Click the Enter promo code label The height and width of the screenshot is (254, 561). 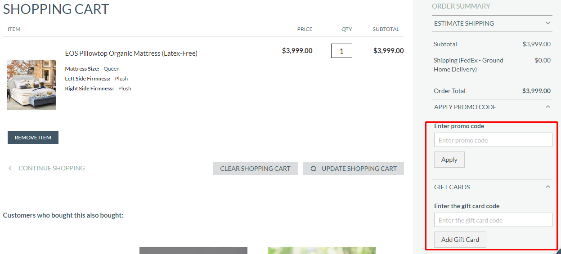[x=459, y=126]
